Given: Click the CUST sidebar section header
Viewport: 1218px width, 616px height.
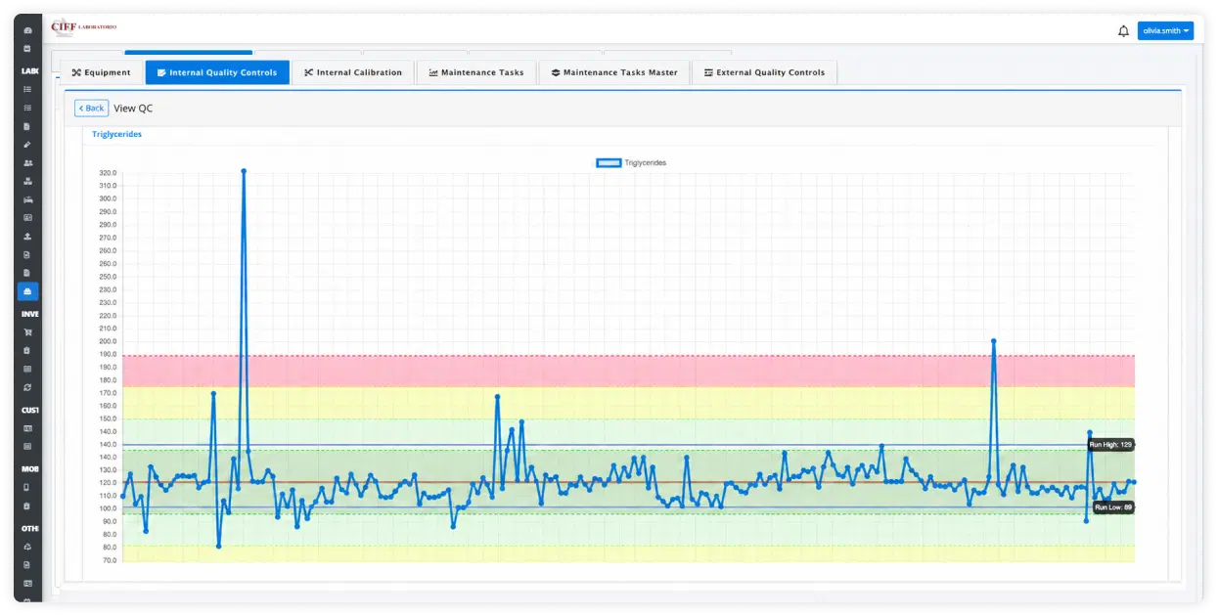Looking at the screenshot, I should [x=29, y=410].
